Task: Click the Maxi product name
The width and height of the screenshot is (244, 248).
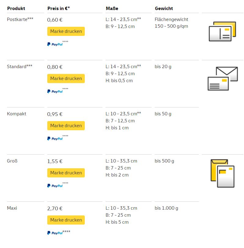Action: [x=12, y=208]
